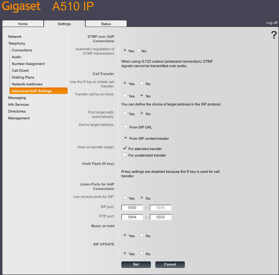Open Number Assignment page
Viewport: 279px width, 275px height.
tap(28, 64)
